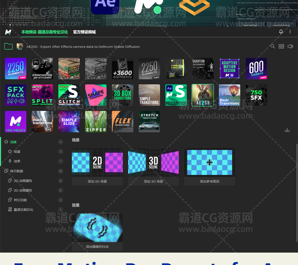This screenshot has height=265, width=298.
Task: Click the reference layer plus thumbnail
Action: coord(210,162)
